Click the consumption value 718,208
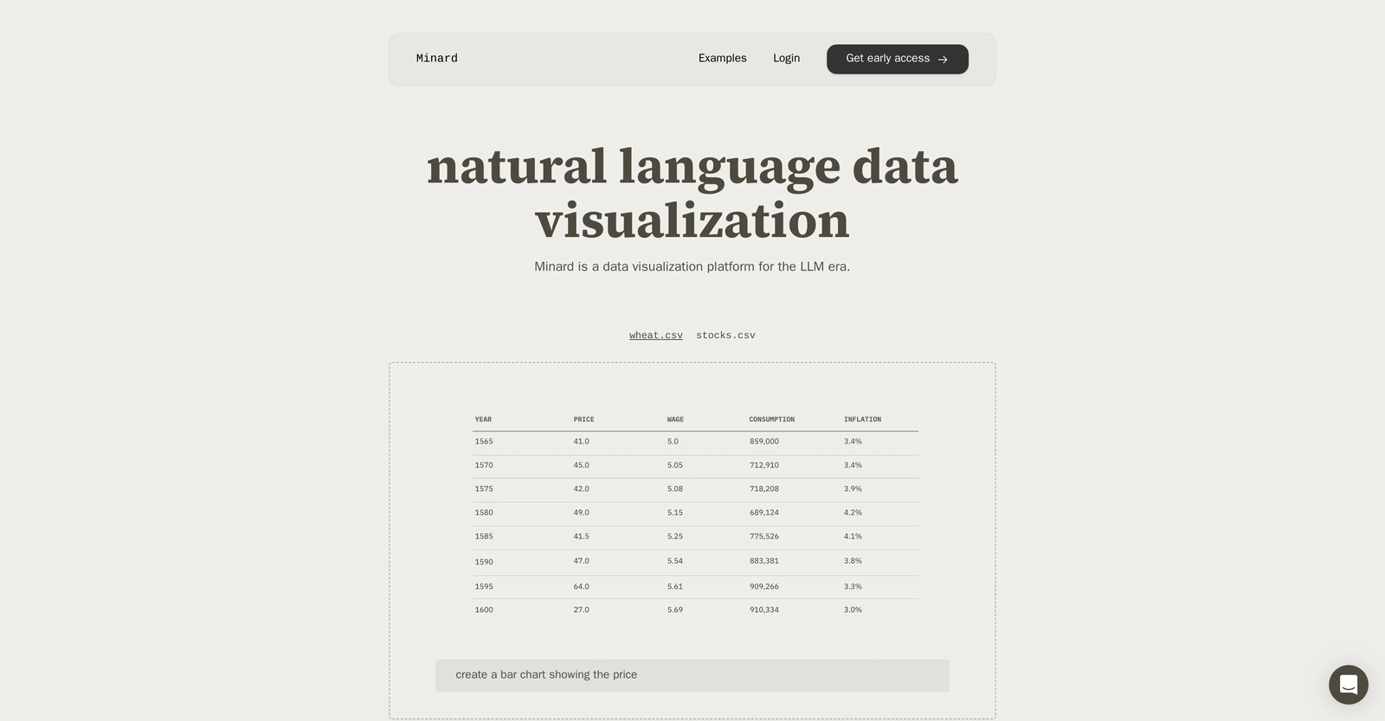 click(x=764, y=489)
